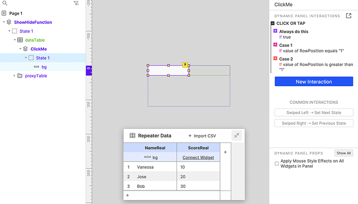Collapse the Repeater Data panel with arrows icon

(237, 135)
